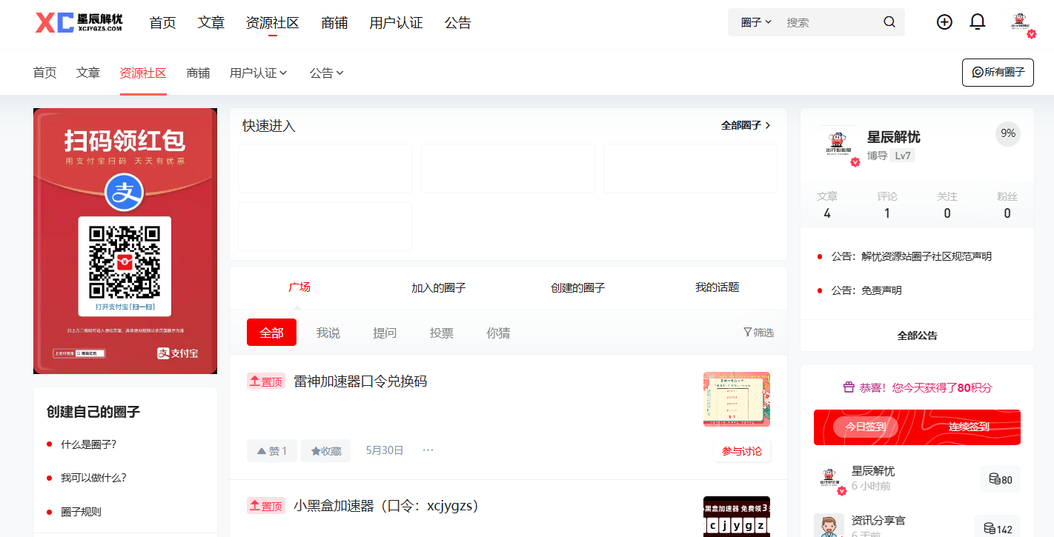Viewport: 1054px width, 537px height.
Task: Toggle the 投票 post type filter
Action: 442,333
